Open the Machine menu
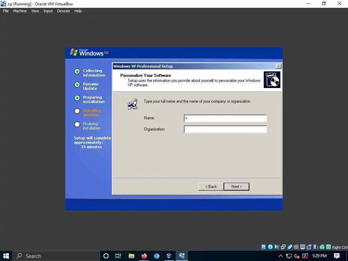The height and width of the screenshot is (261, 348). click(20, 11)
